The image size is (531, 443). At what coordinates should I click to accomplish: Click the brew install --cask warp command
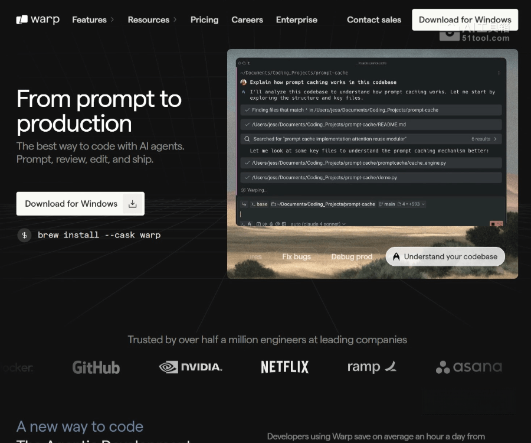point(99,235)
